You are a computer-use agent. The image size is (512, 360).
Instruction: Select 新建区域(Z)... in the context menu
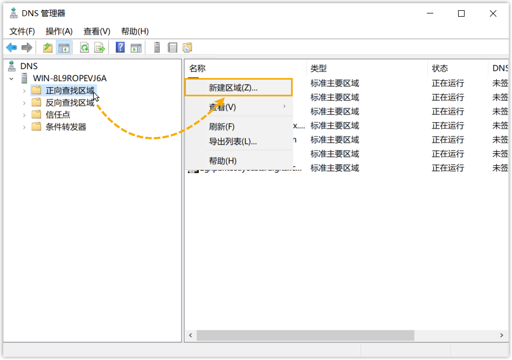point(233,88)
